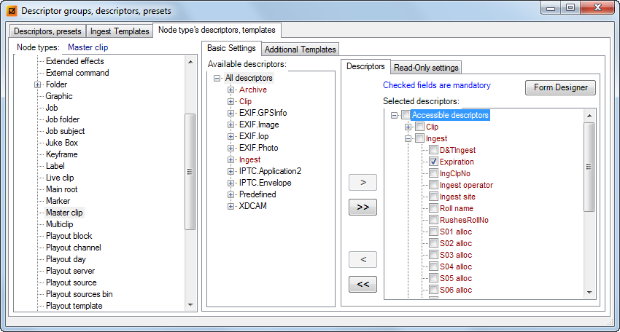Viewport: 620px width, 332px height.
Task: Select the Main root node type
Action: [x=61, y=189]
